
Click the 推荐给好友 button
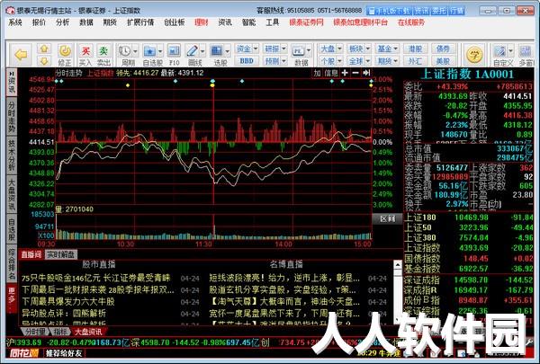(64, 352)
